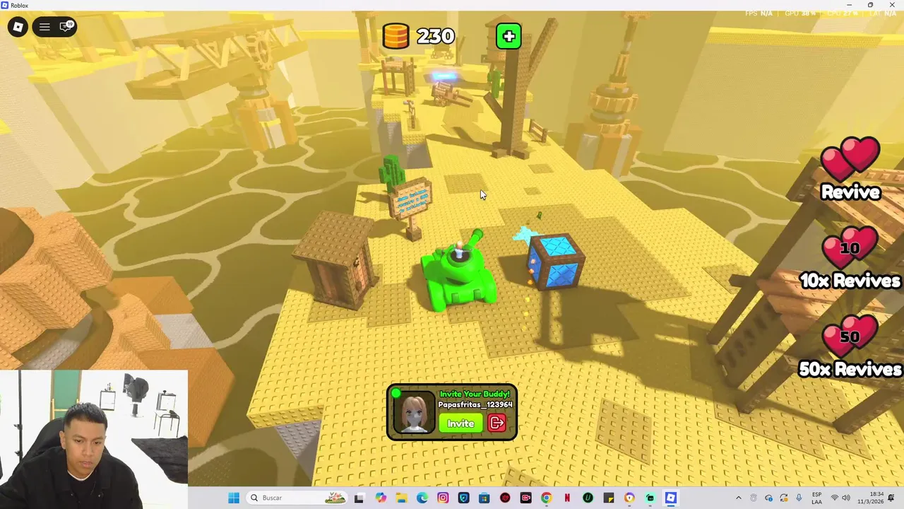Buy a single Revive with the double hearts

coord(850,170)
